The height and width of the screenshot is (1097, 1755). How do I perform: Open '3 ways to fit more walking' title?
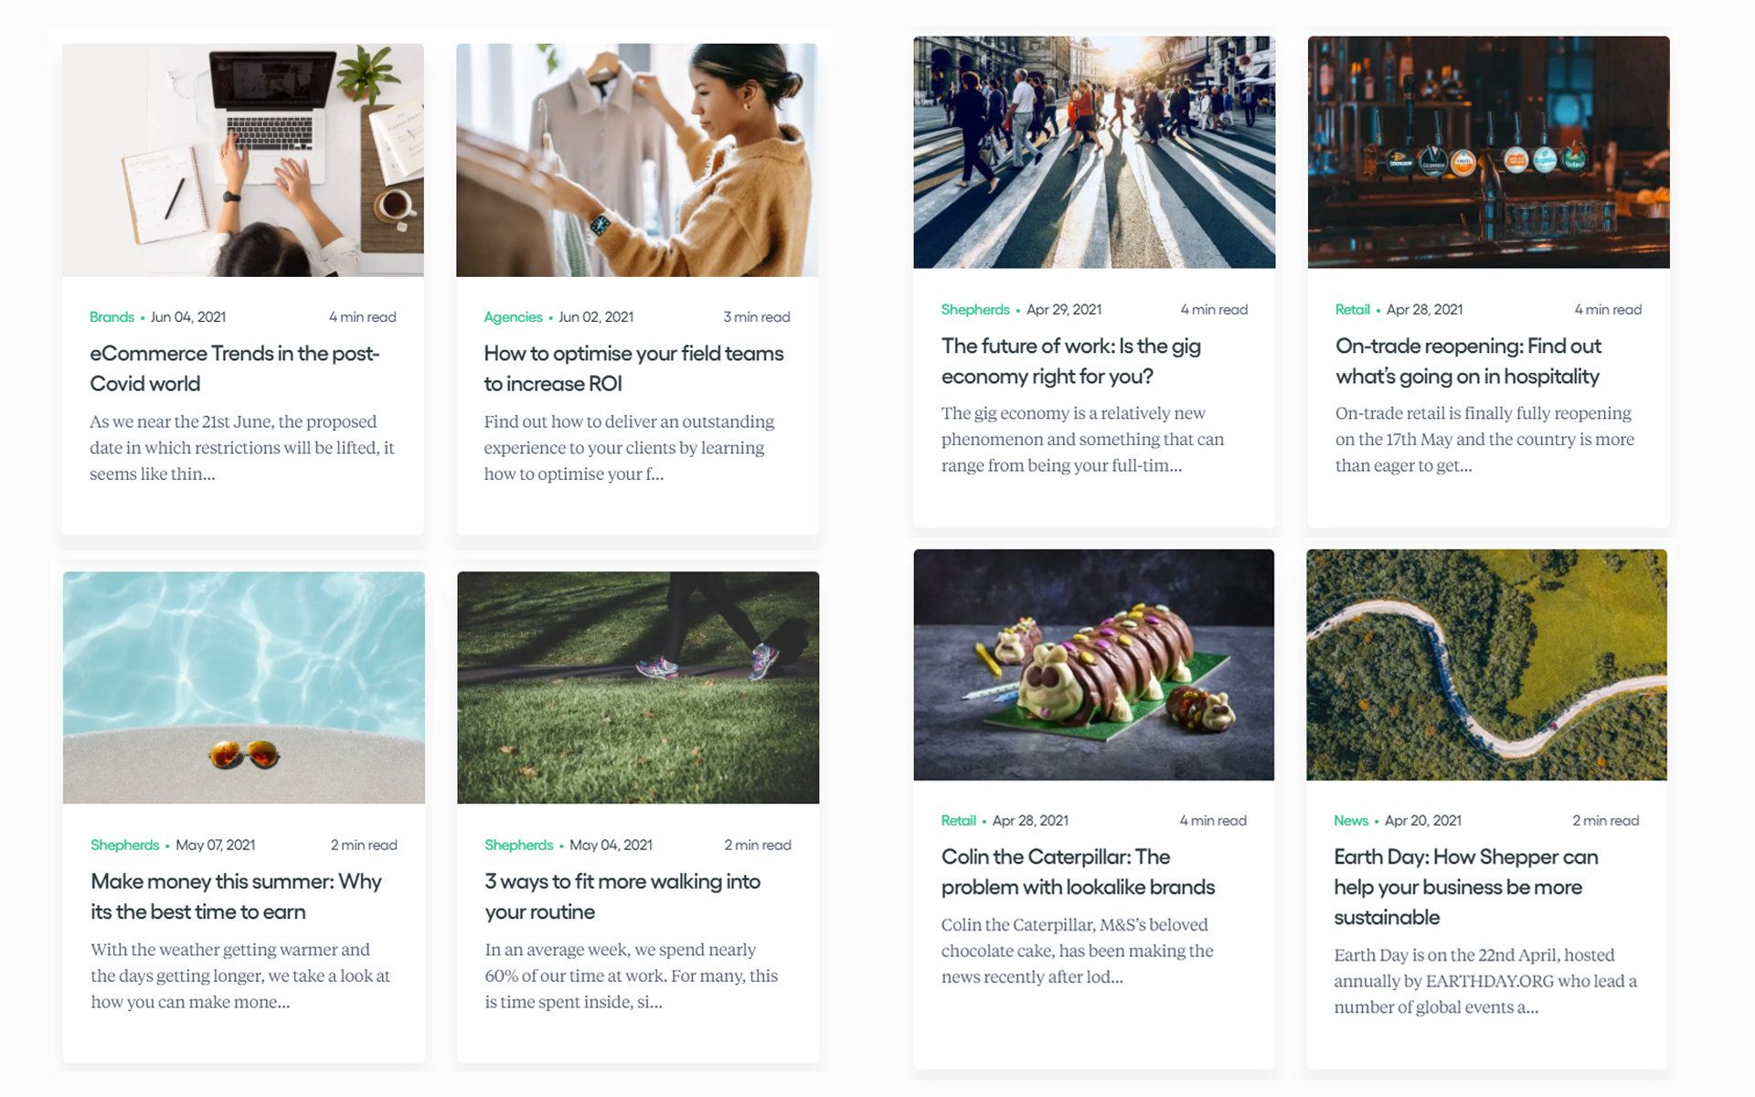tap(622, 897)
